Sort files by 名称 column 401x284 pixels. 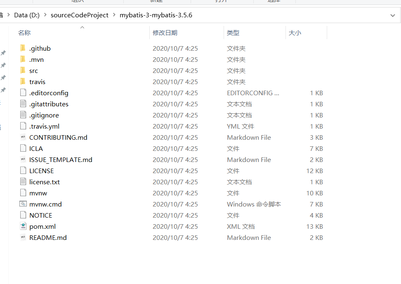pos(24,33)
